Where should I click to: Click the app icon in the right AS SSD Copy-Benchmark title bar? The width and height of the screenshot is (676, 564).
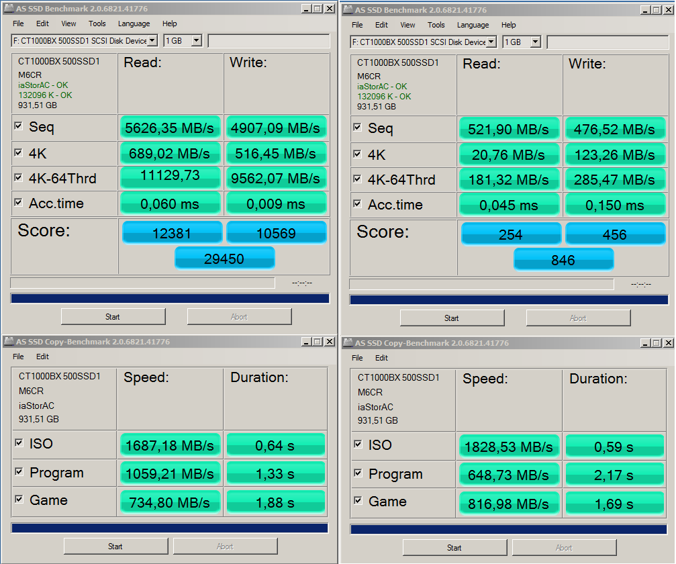click(x=348, y=343)
